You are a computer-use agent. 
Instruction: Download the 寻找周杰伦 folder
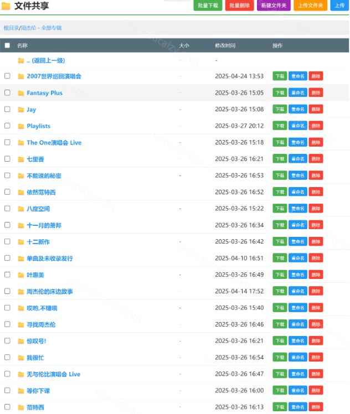click(280, 324)
